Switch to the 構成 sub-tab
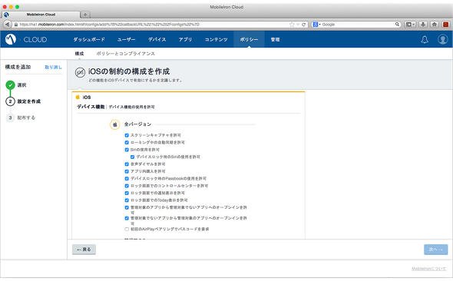Viewport: 453px width, 281px height. pyautogui.click(x=79, y=54)
